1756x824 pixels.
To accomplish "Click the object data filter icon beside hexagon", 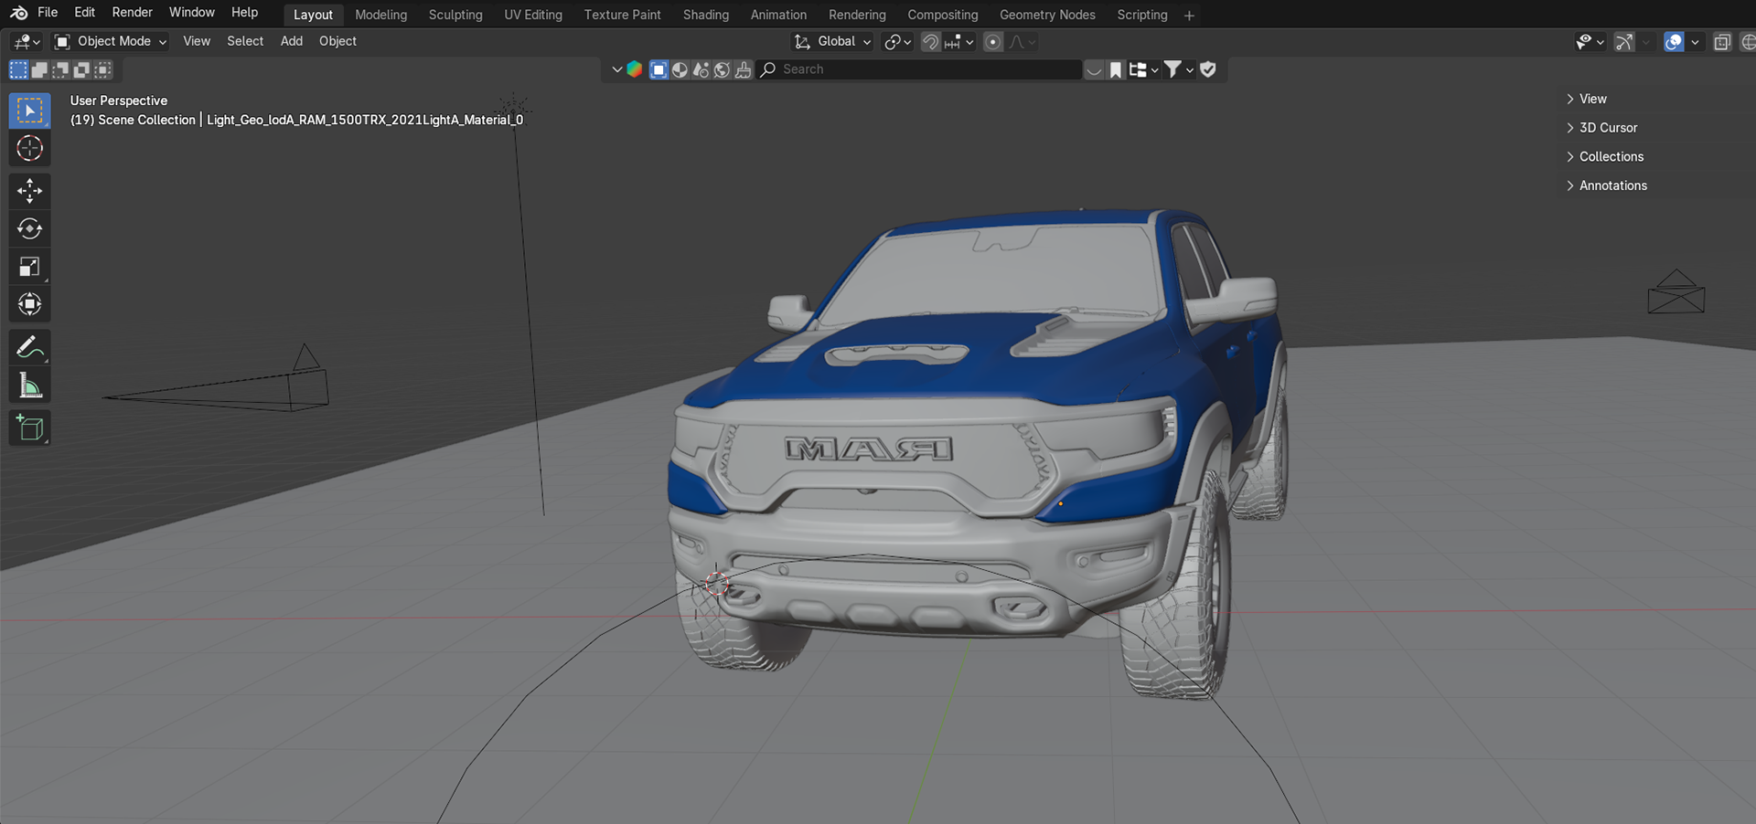I will 658,69.
